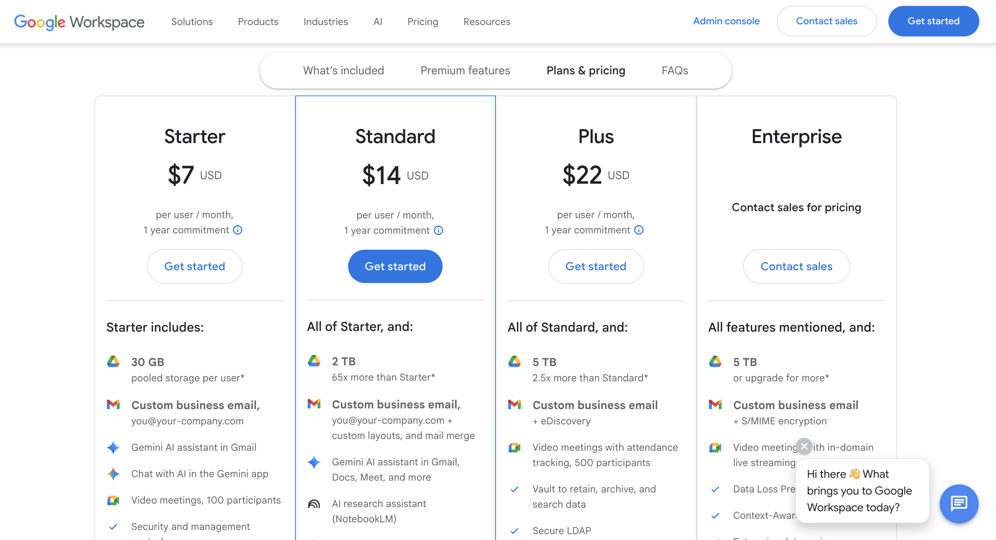The width and height of the screenshot is (996, 540).
Task: Open the chat assistant bubble
Action: pyautogui.click(x=959, y=504)
